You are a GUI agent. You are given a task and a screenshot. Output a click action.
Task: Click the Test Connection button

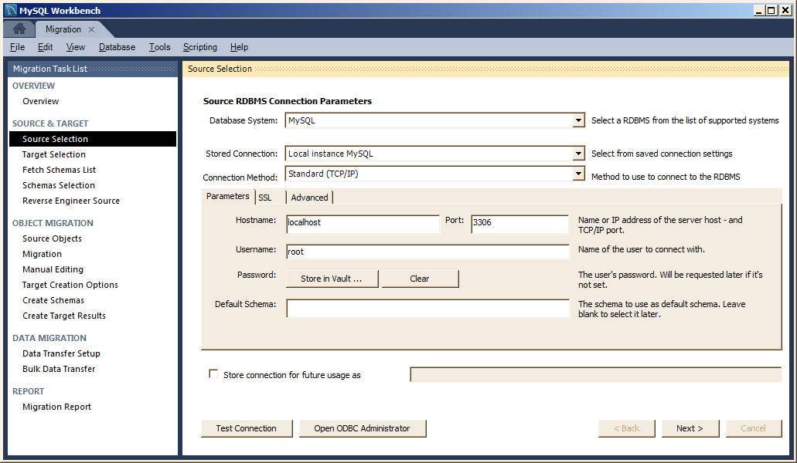(x=247, y=428)
